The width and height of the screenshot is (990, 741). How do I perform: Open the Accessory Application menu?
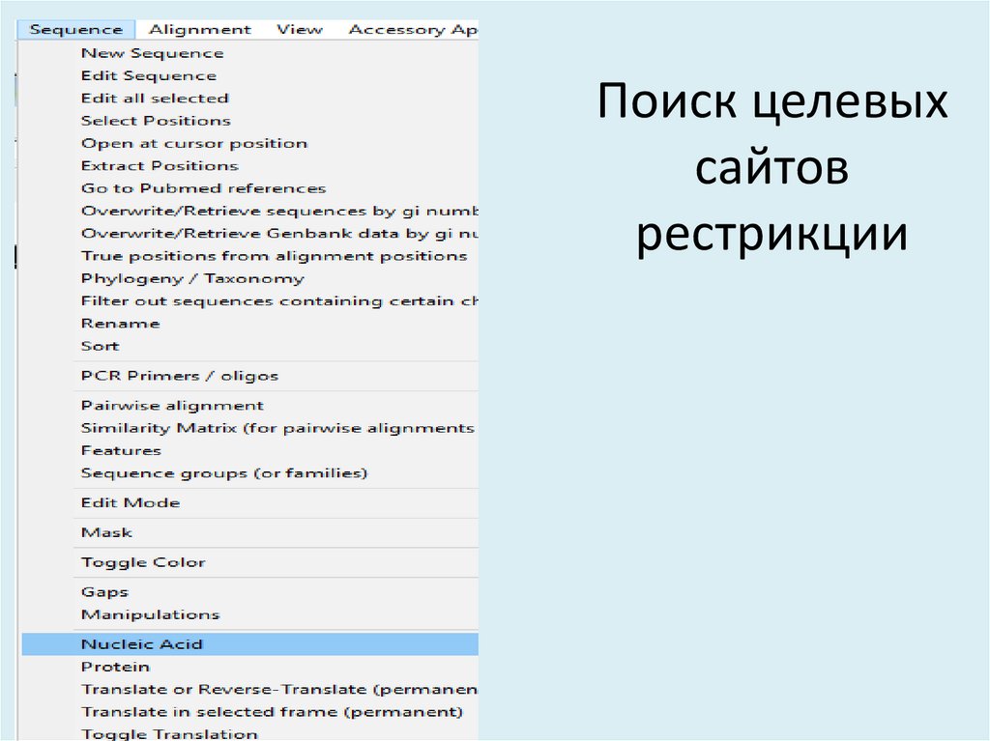[414, 29]
